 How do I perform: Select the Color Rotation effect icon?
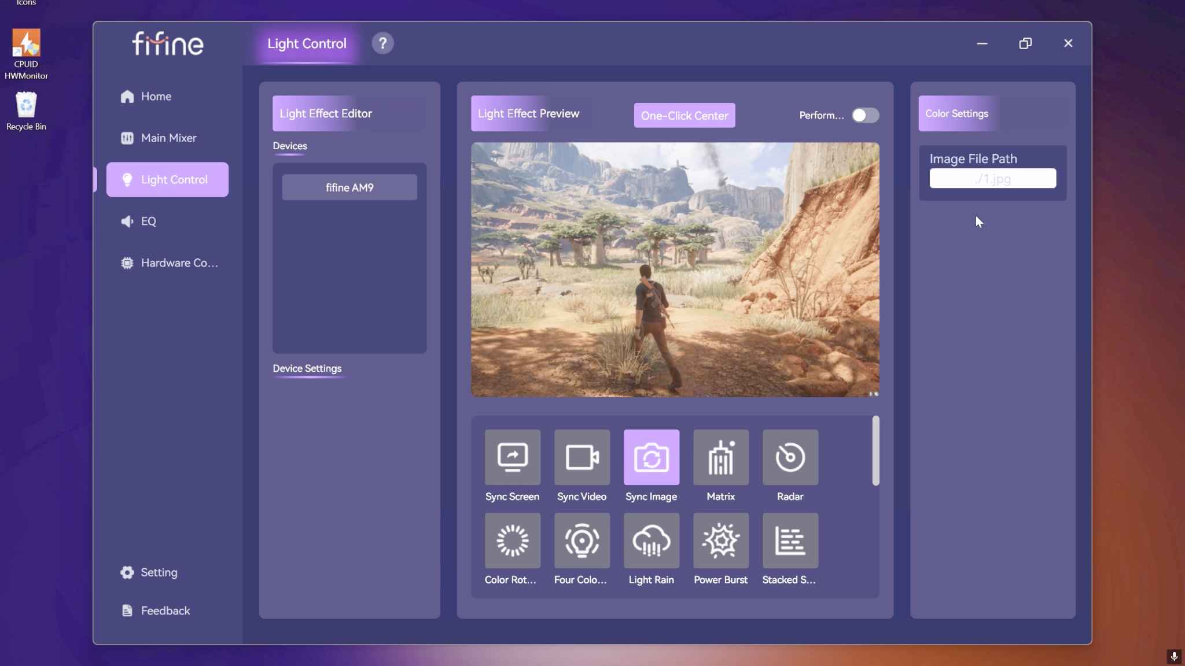coord(512,540)
